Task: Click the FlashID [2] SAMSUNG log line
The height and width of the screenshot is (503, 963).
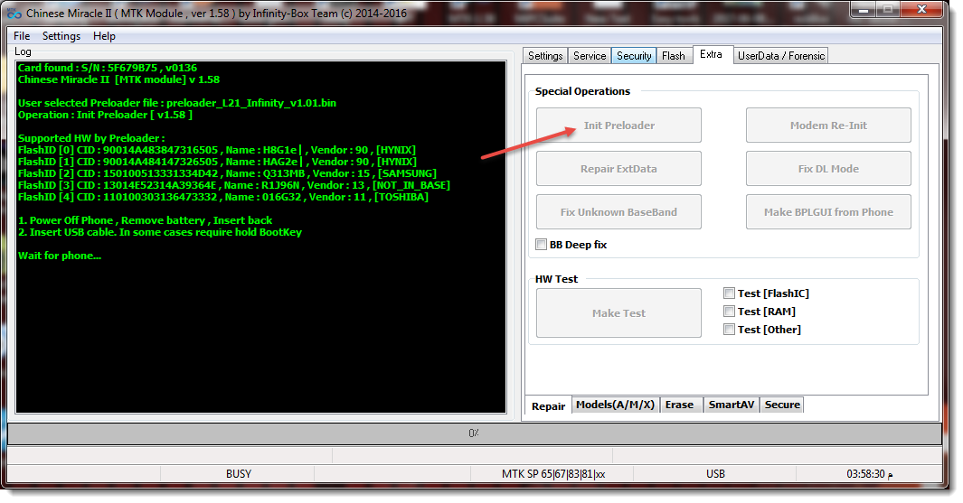Action: [x=227, y=173]
